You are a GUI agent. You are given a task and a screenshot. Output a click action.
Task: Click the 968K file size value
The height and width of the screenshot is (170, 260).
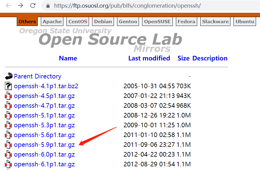(x=183, y=106)
